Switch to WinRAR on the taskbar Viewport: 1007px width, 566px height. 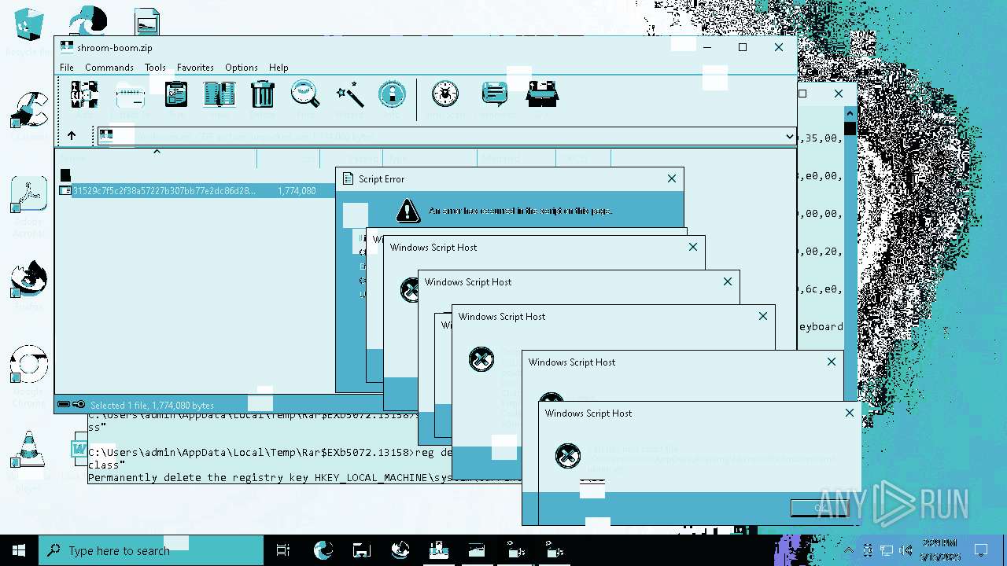click(x=438, y=550)
